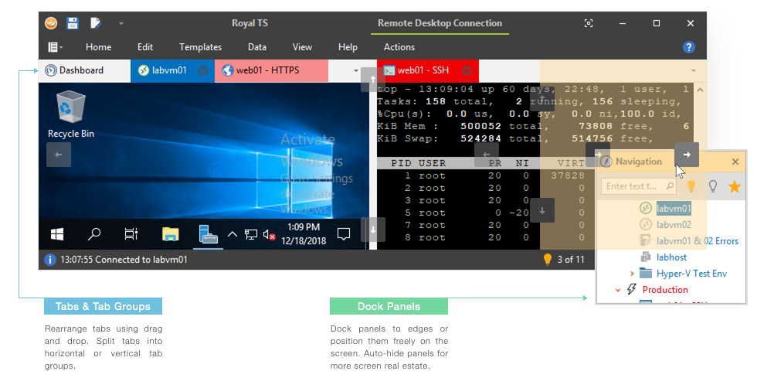The width and height of the screenshot is (757, 371).
Task: Click the Save icon in title bar
Action: coord(72,23)
